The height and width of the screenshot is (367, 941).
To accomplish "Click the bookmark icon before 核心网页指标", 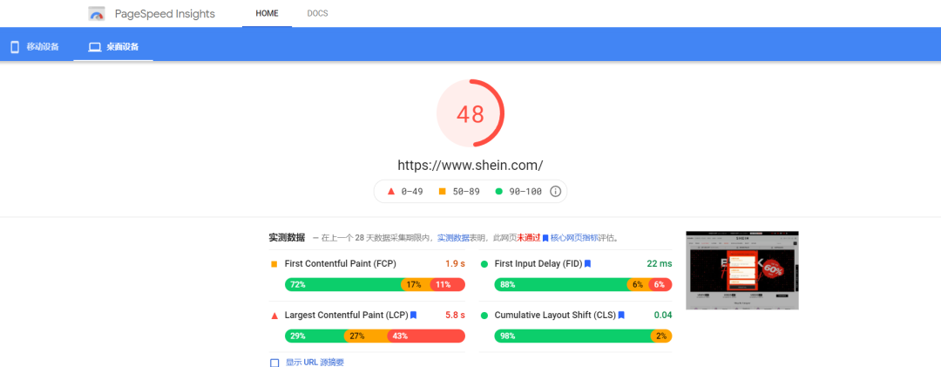I will tap(545, 238).
